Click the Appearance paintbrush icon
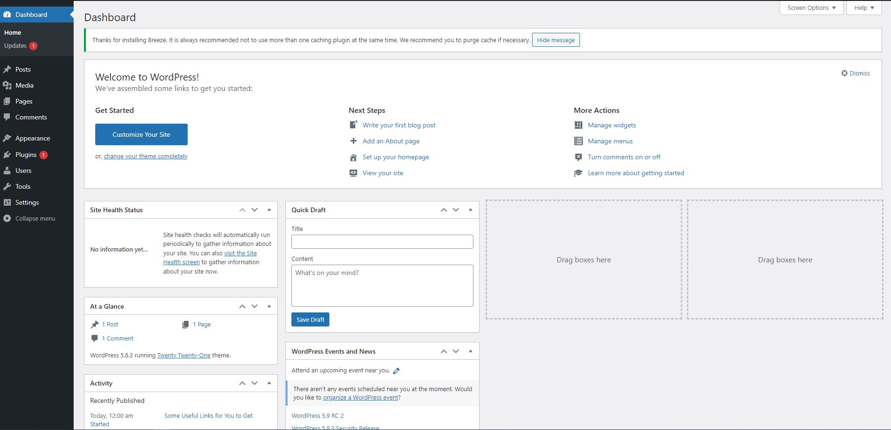Screen dimensions: 891x430 (7, 138)
